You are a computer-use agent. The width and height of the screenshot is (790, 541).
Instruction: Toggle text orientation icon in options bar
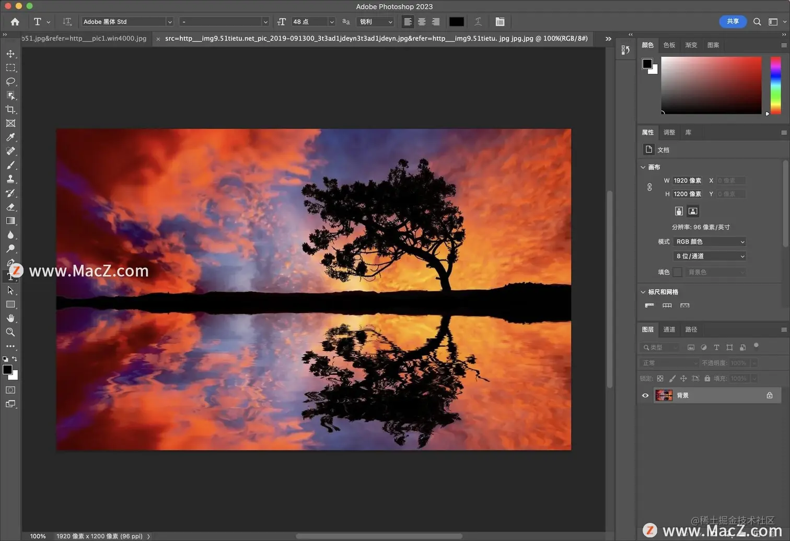(67, 21)
